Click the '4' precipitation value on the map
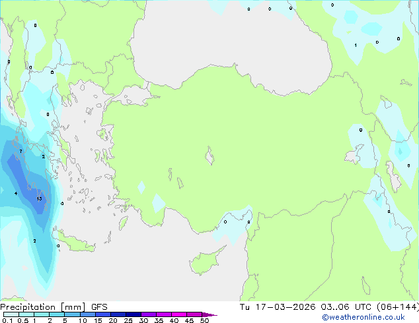The width and height of the screenshot is (419, 323). [16, 193]
